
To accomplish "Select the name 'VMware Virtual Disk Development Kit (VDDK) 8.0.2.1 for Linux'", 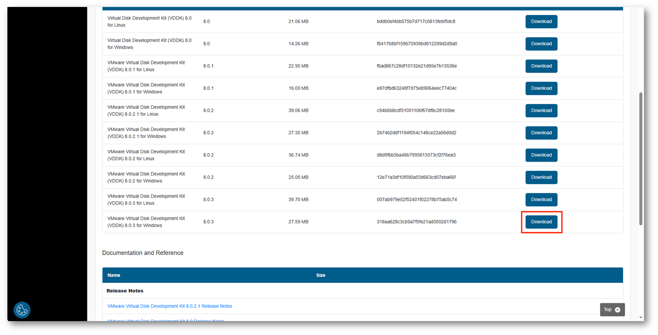I will point(146,110).
